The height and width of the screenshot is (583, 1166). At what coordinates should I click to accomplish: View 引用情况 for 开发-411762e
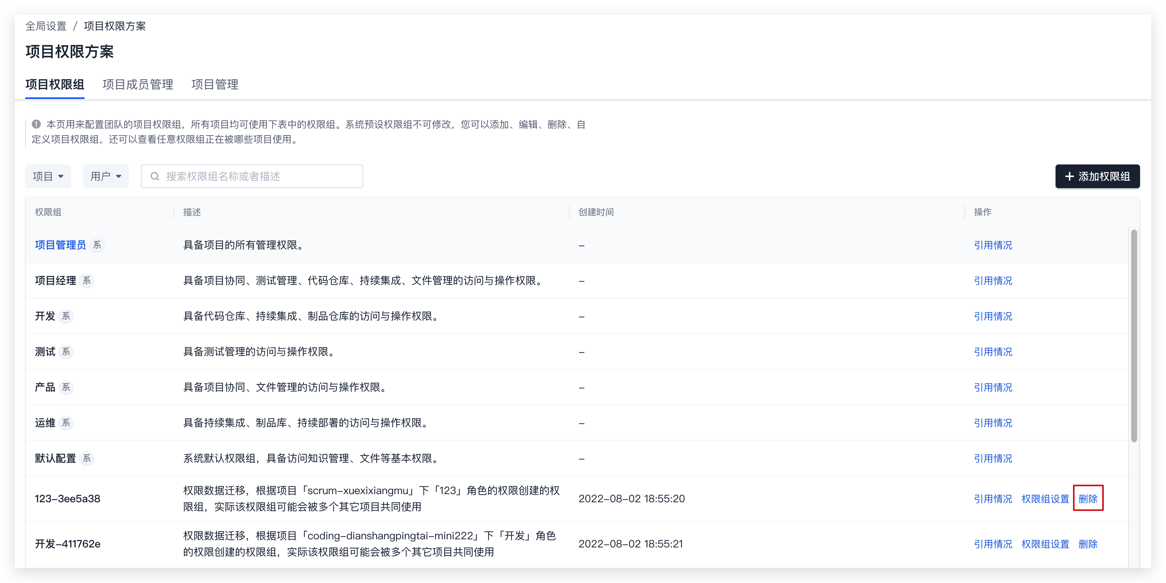point(993,544)
